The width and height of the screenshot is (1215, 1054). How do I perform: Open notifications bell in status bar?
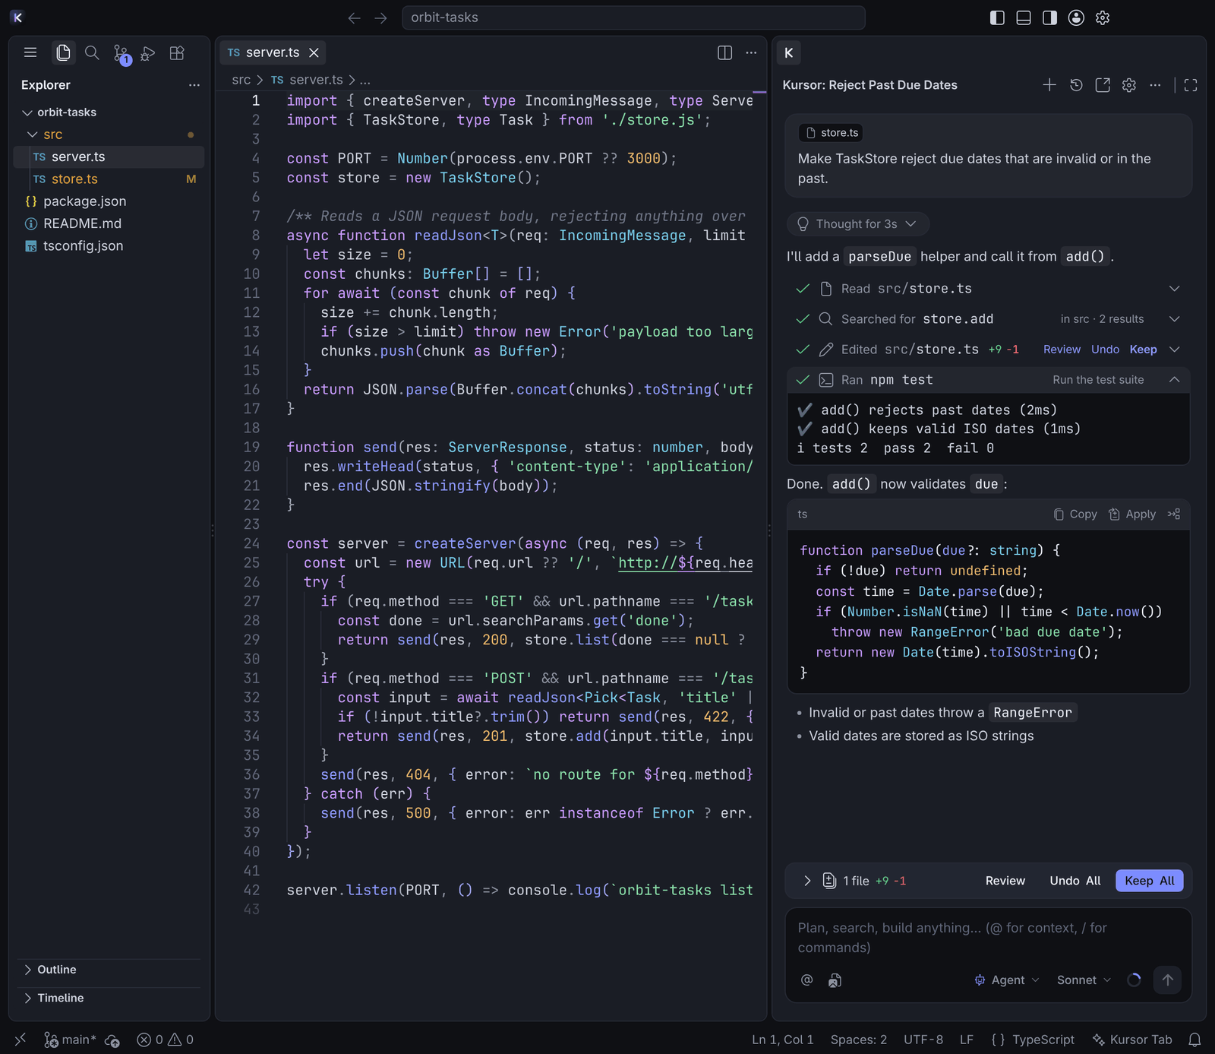coord(1194,1040)
